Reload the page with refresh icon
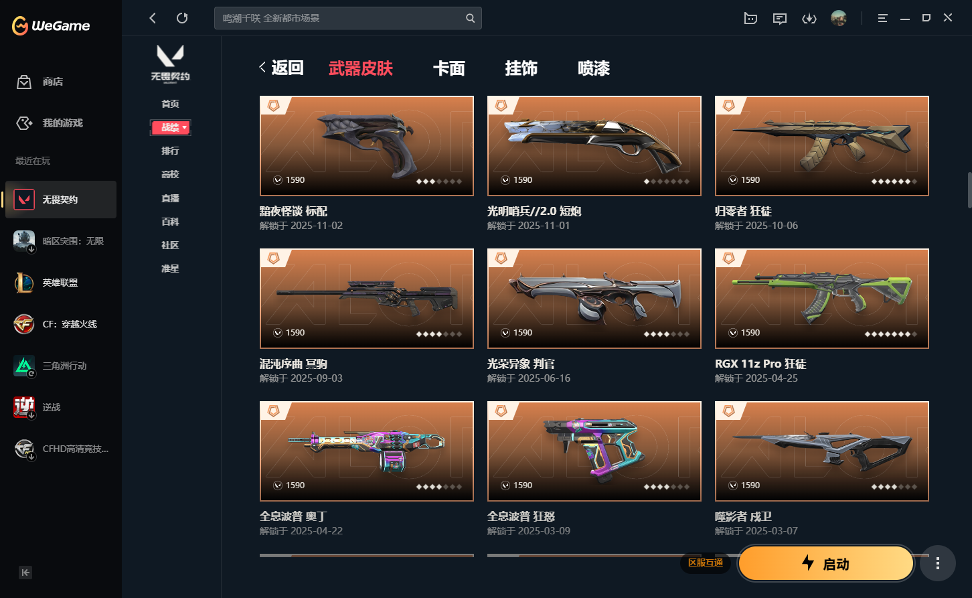Image resolution: width=972 pixels, height=598 pixels. coord(182,18)
